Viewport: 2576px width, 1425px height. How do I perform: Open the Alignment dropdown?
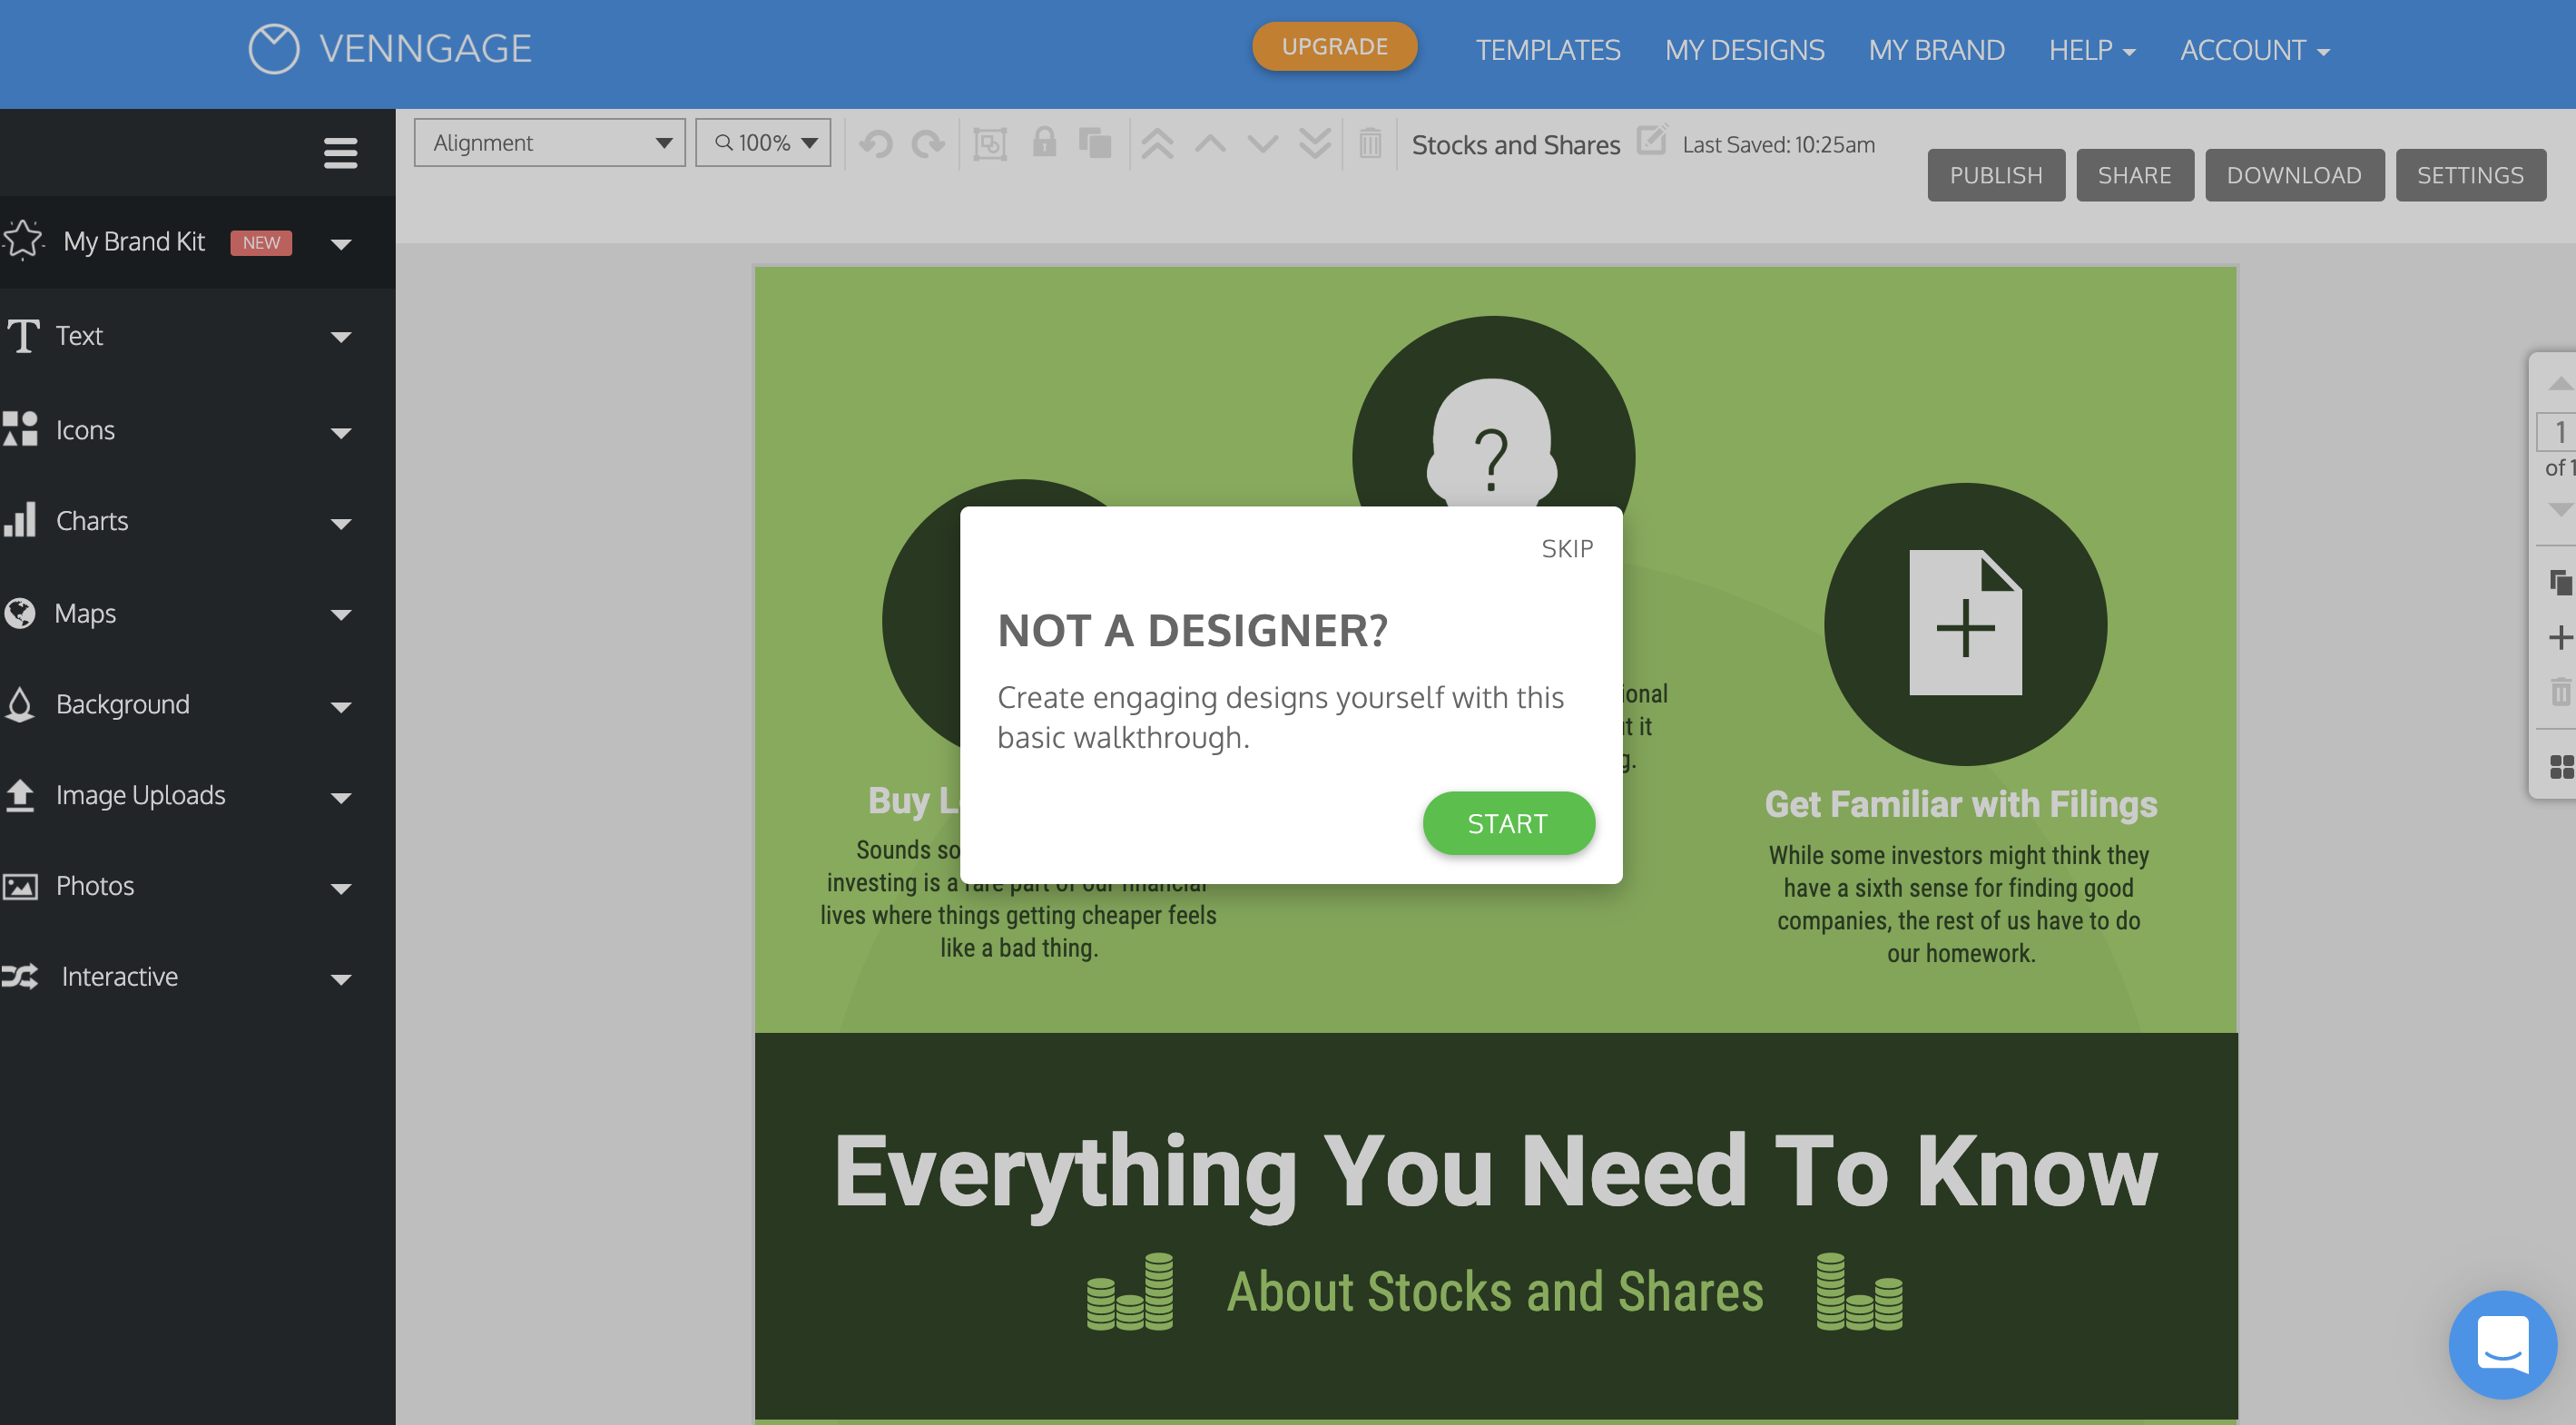click(549, 143)
